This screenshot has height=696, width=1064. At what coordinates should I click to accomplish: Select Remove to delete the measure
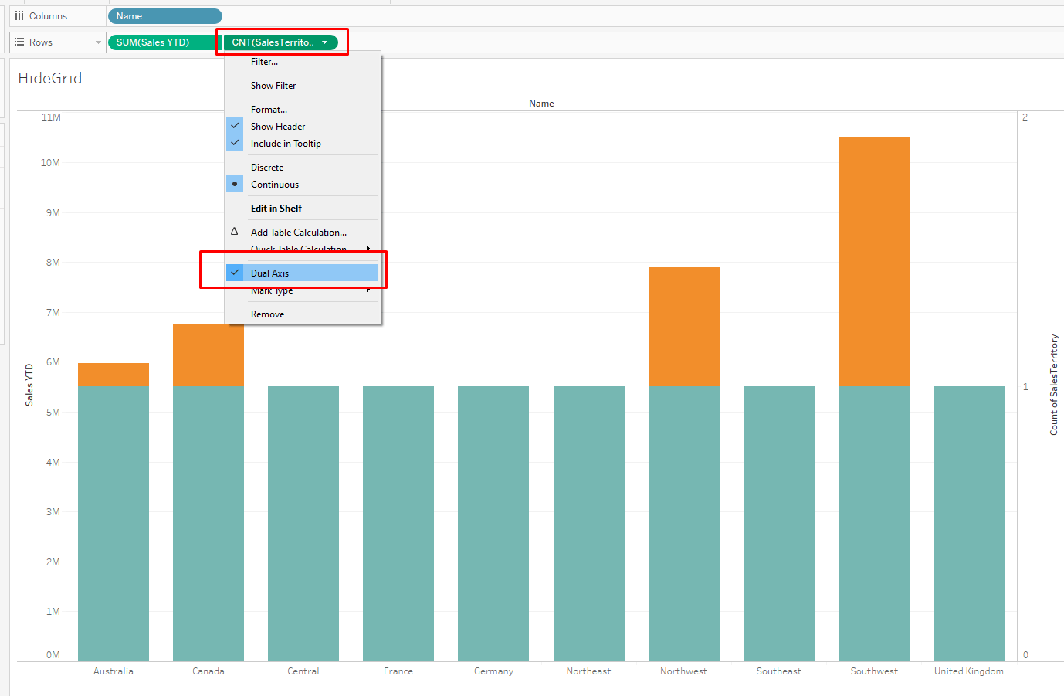point(267,314)
